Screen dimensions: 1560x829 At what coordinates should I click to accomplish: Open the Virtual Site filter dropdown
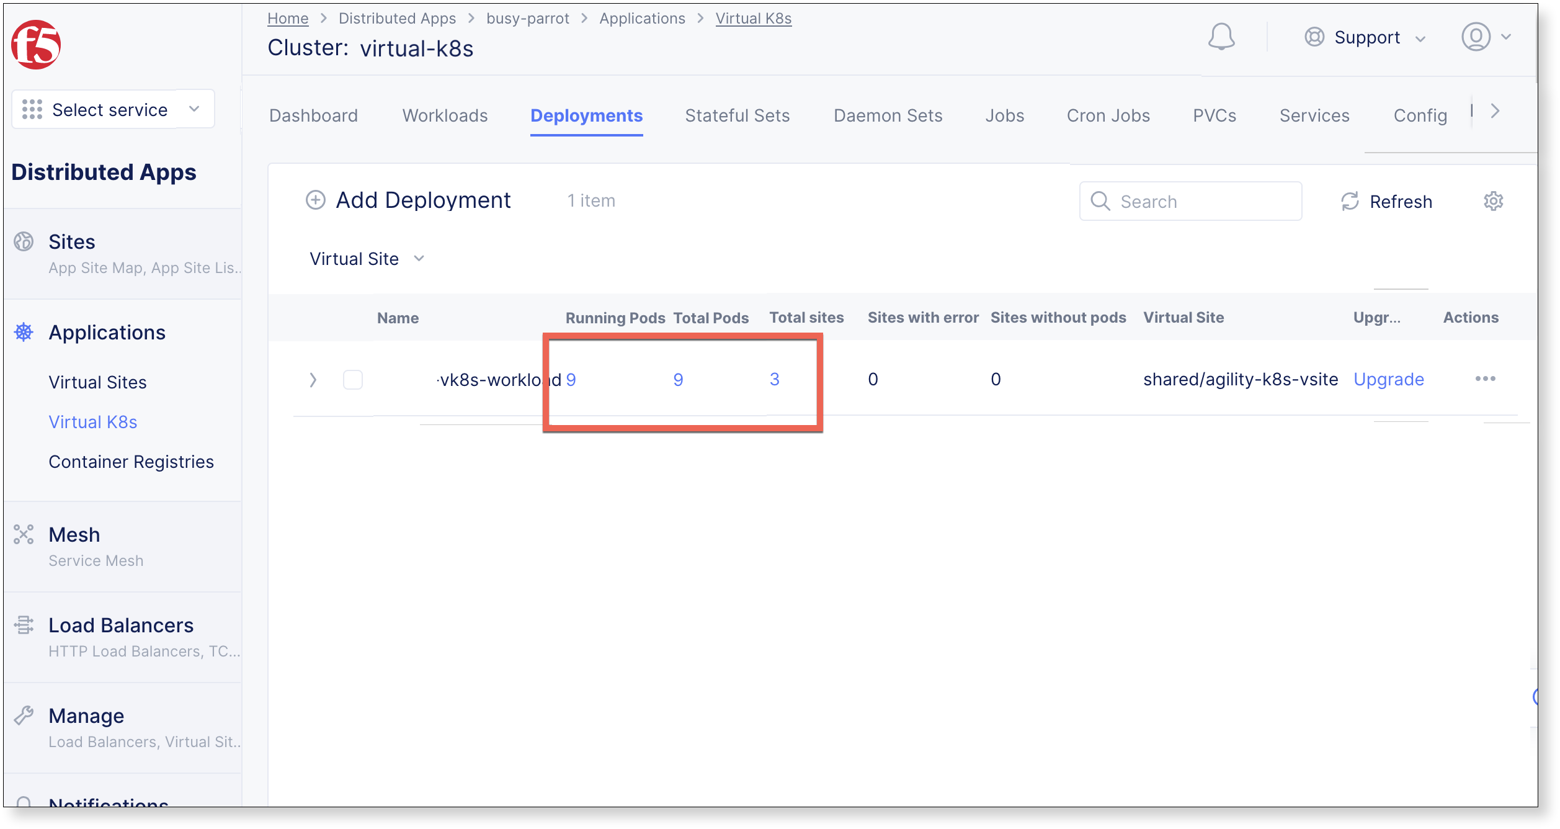pos(367,259)
